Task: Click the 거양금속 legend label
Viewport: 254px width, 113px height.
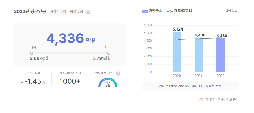Action: [x=155, y=11]
